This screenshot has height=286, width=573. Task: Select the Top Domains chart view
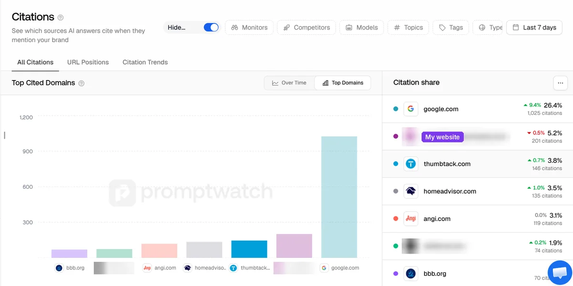(x=343, y=83)
